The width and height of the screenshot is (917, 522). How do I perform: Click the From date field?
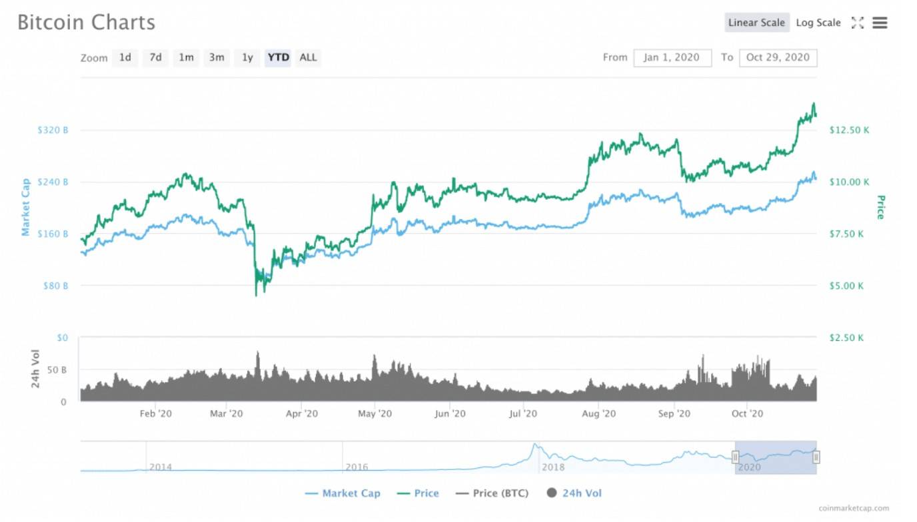coord(672,57)
